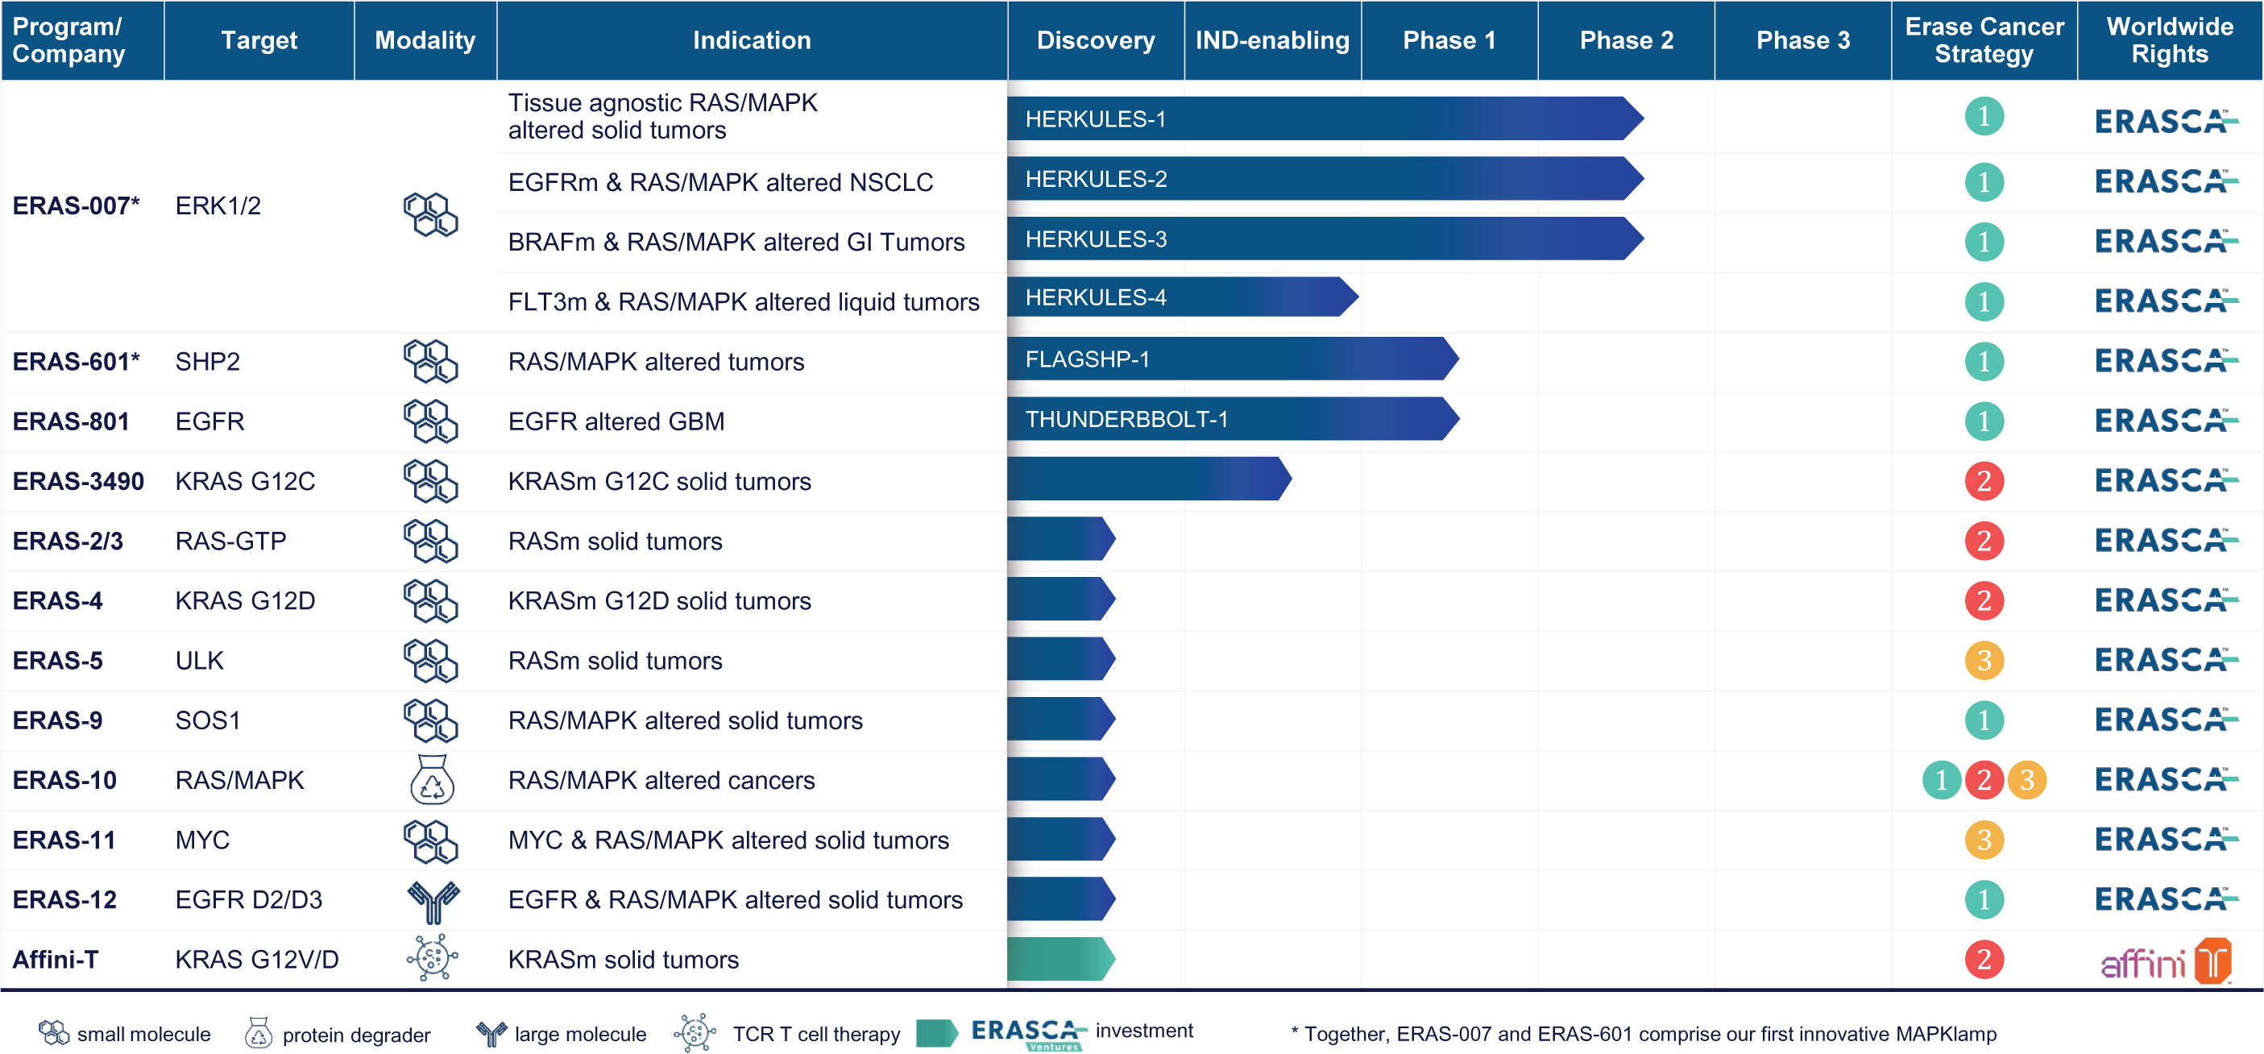This screenshot has height=1054, width=2264.
Task: Click the small molecule icon beside SHP2
Action: pyautogui.click(x=431, y=361)
